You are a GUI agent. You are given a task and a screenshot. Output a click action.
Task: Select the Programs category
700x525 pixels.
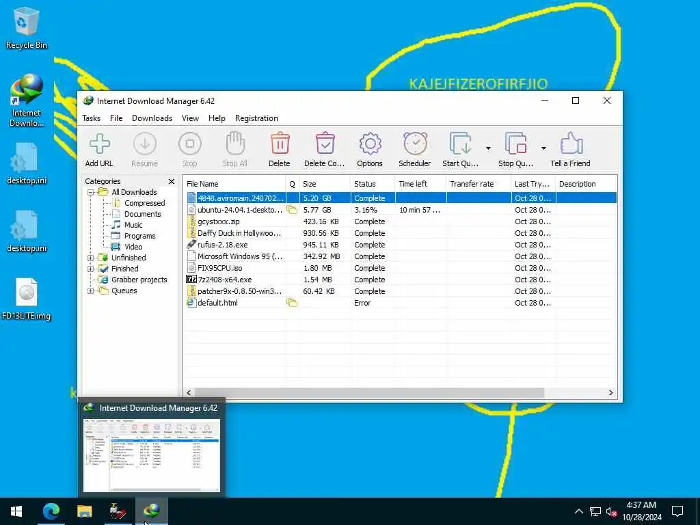pos(139,236)
